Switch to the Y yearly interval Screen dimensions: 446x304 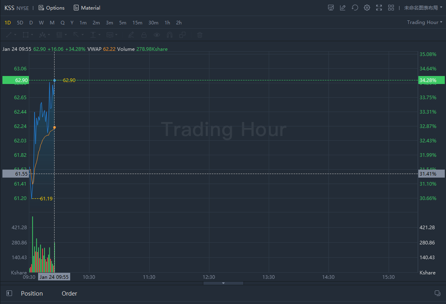point(72,23)
